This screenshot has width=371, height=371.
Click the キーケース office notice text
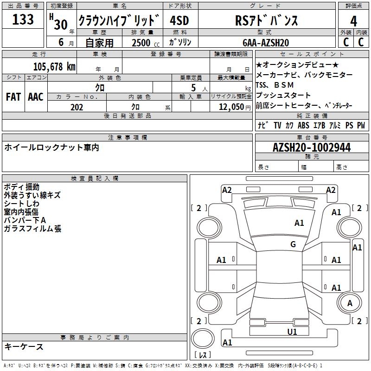24,346
